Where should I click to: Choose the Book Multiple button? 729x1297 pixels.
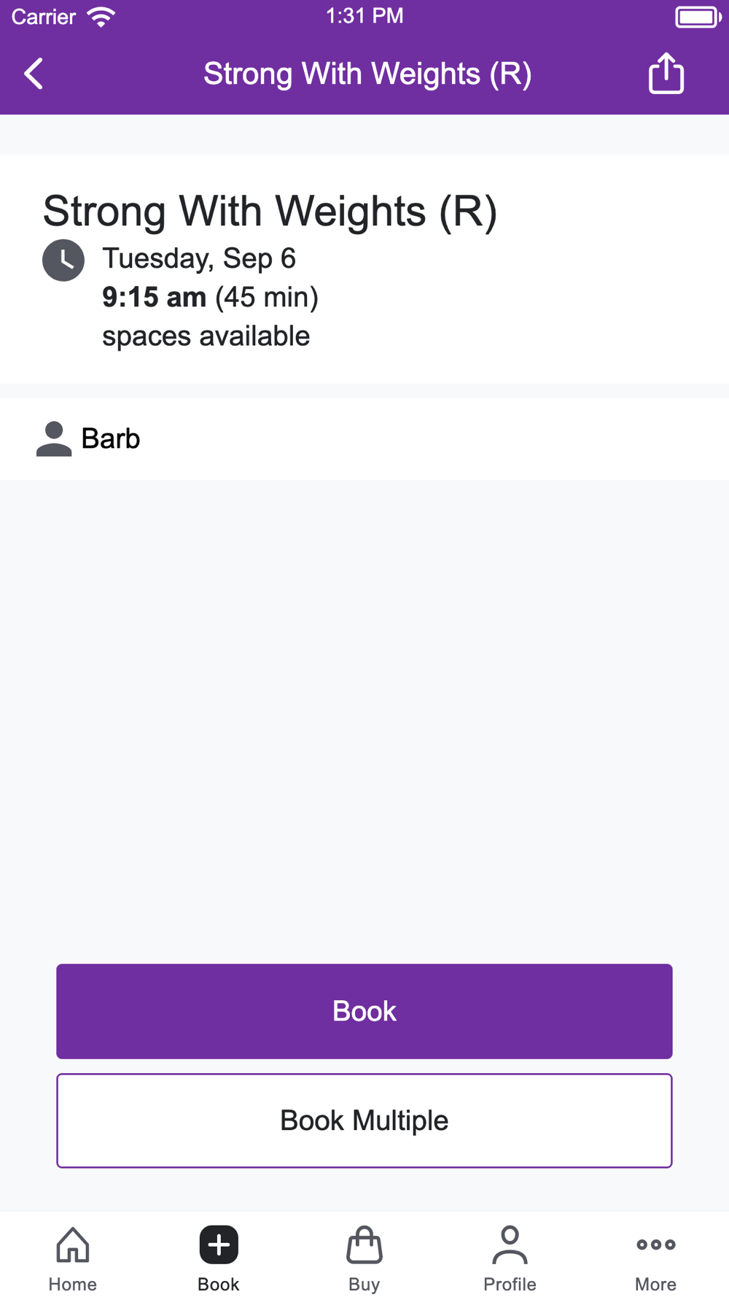coord(364,1120)
